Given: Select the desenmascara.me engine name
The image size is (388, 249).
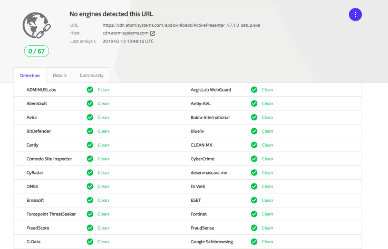Looking at the screenshot, I should click(209, 173).
